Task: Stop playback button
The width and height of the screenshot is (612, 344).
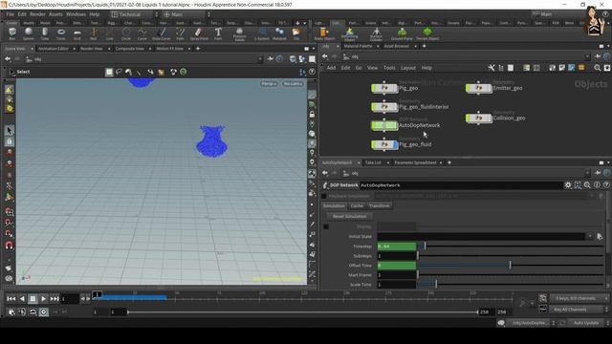Action: pyautogui.click(x=33, y=299)
